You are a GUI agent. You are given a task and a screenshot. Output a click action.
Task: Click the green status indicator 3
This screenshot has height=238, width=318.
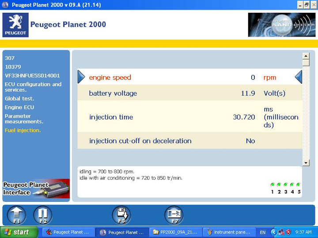286,185
